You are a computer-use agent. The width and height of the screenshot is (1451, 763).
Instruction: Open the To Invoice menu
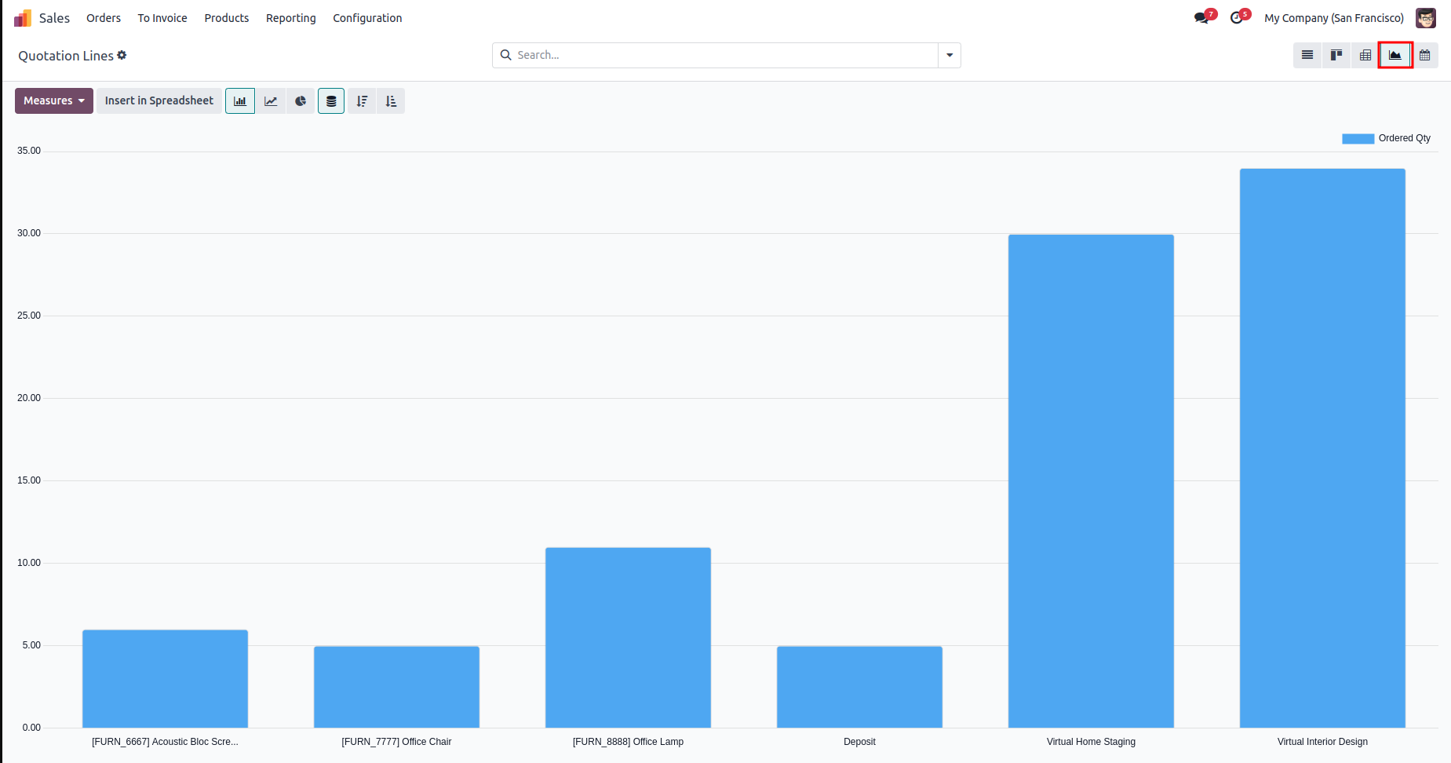pyautogui.click(x=162, y=18)
